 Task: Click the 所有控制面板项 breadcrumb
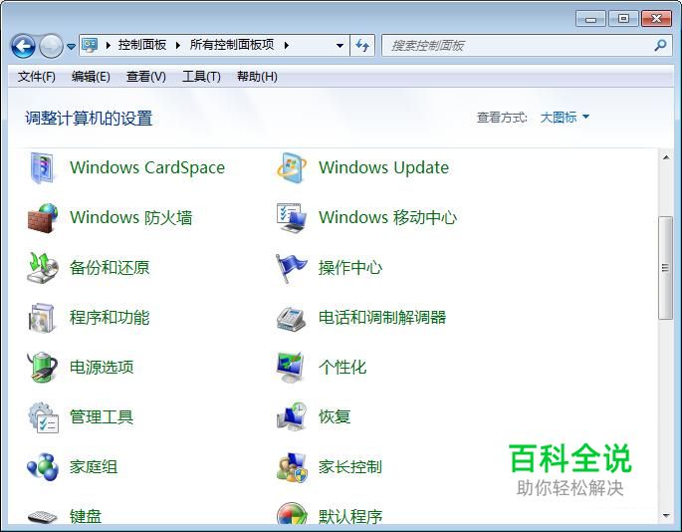[232, 45]
